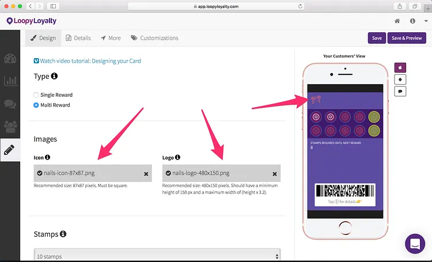Click the barcode in the phone preview
The image size is (432, 262).
pos(345,191)
